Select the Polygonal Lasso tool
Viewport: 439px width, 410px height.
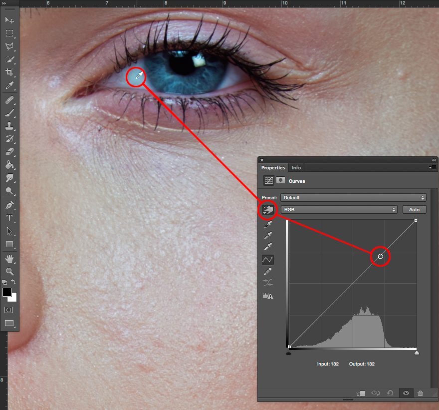pyautogui.click(x=9, y=46)
